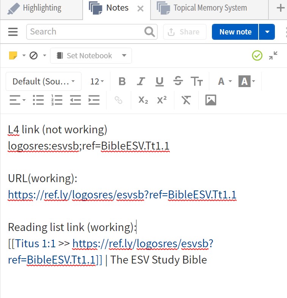Close the Notes tab

click(140, 9)
